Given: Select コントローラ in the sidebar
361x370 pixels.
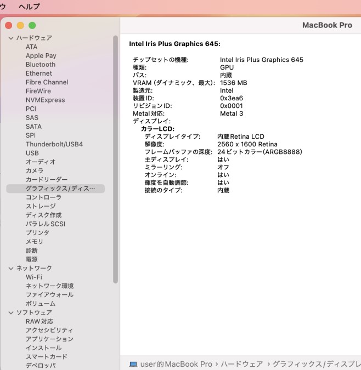Looking at the screenshot, I should (x=43, y=197).
